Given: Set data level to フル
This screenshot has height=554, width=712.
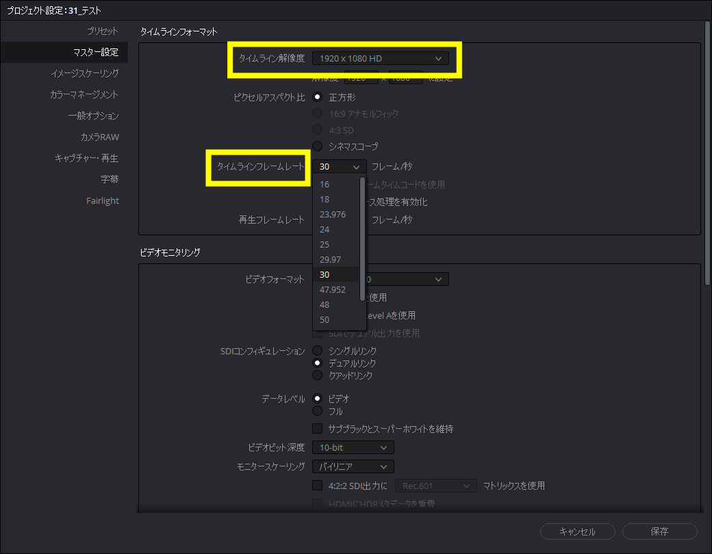Looking at the screenshot, I should pos(317,410).
